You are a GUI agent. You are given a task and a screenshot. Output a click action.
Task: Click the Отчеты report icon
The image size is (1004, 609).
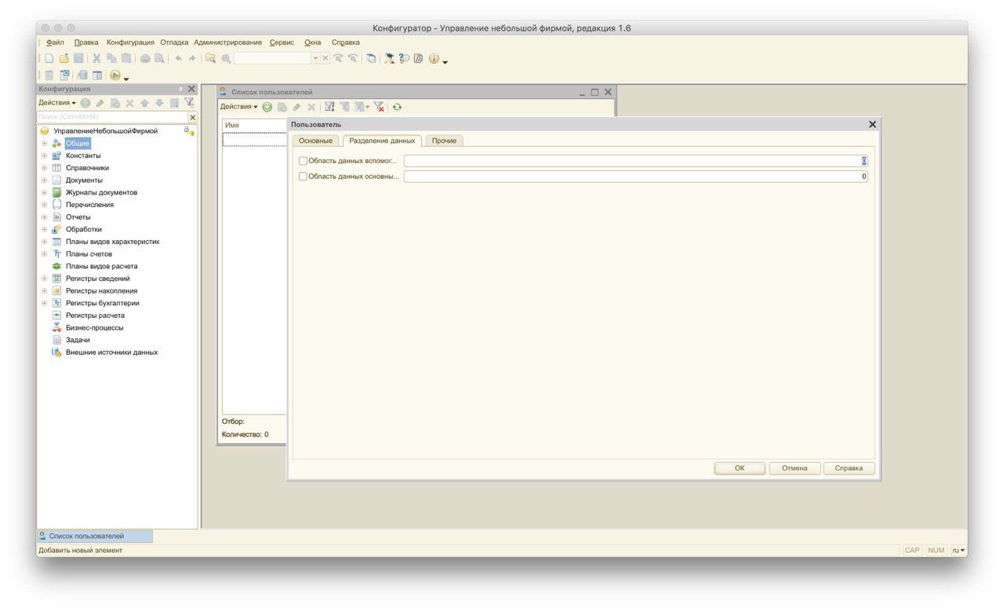coord(56,217)
